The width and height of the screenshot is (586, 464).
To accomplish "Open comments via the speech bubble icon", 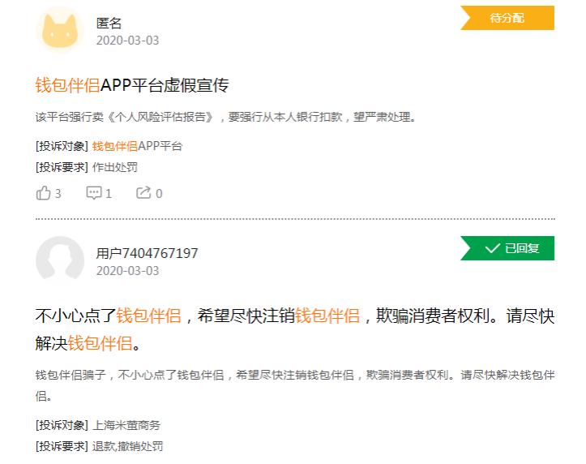I will click(93, 193).
